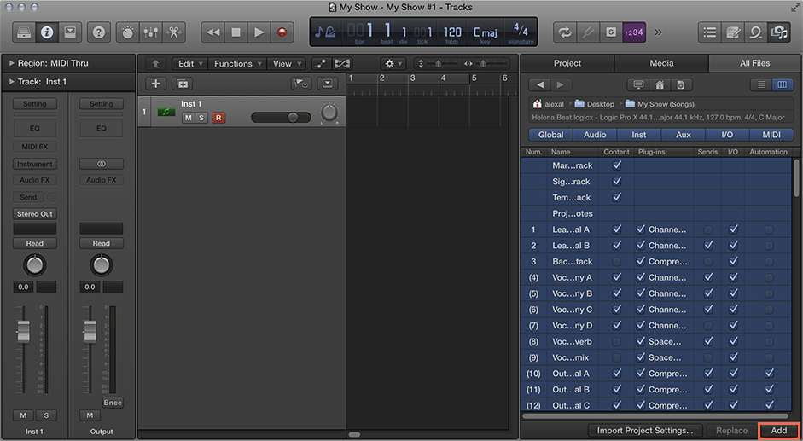
Task: Open the View dropdown menu
Action: pyautogui.click(x=286, y=63)
